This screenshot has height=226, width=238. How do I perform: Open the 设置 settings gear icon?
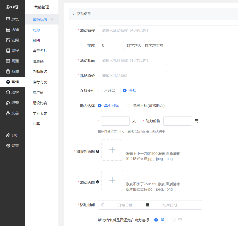coord(8,146)
